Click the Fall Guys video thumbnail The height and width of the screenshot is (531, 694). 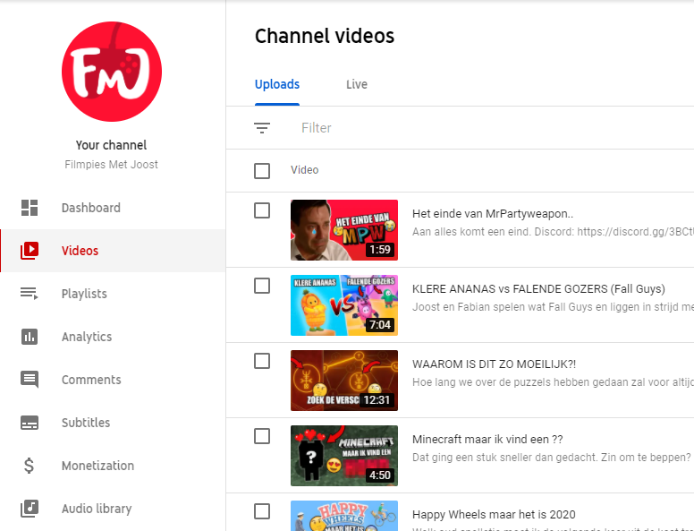tap(344, 305)
